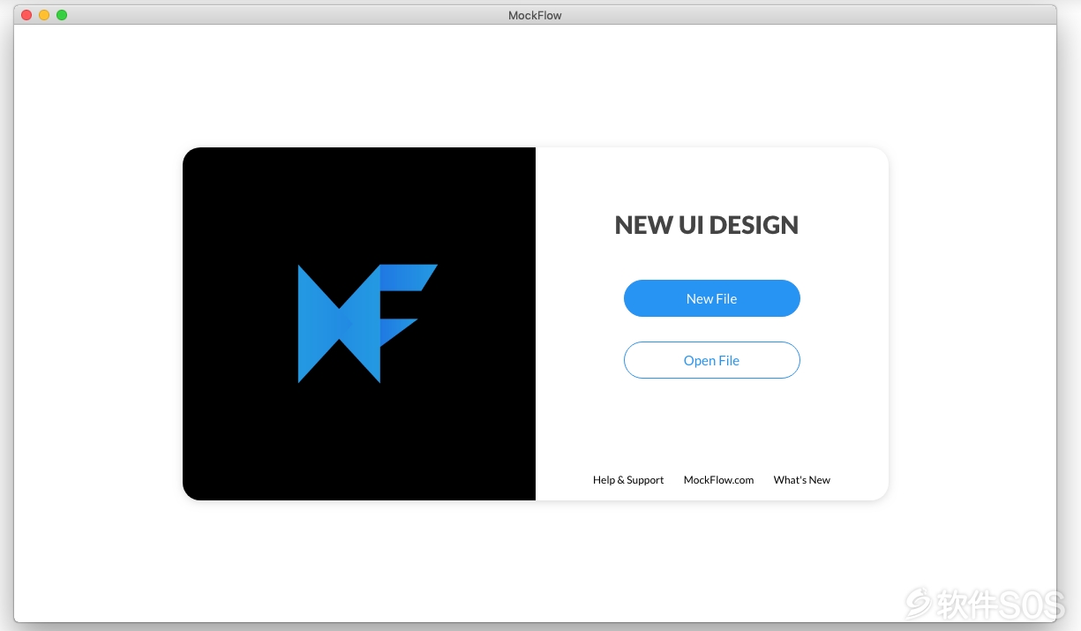
Task: Visit the MockFlow.com link
Action: click(718, 480)
